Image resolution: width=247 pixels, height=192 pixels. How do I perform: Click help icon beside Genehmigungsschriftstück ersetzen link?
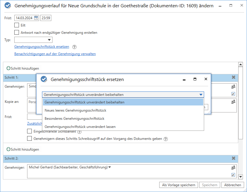tap(74, 47)
